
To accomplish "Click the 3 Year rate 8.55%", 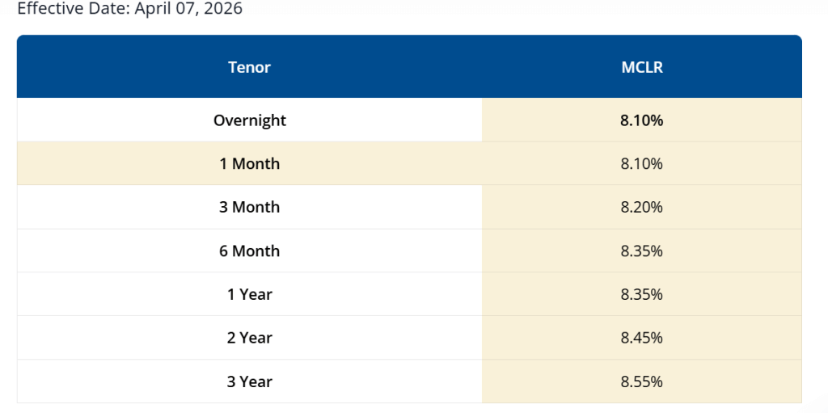I will pos(641,381).
